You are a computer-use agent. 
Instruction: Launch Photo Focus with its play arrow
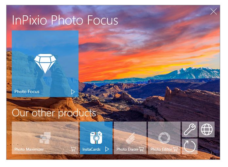[73, 92]
